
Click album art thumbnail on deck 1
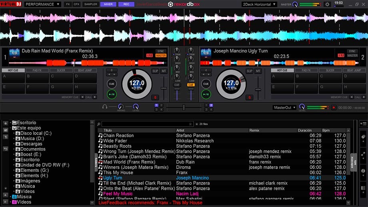point(14,53)
